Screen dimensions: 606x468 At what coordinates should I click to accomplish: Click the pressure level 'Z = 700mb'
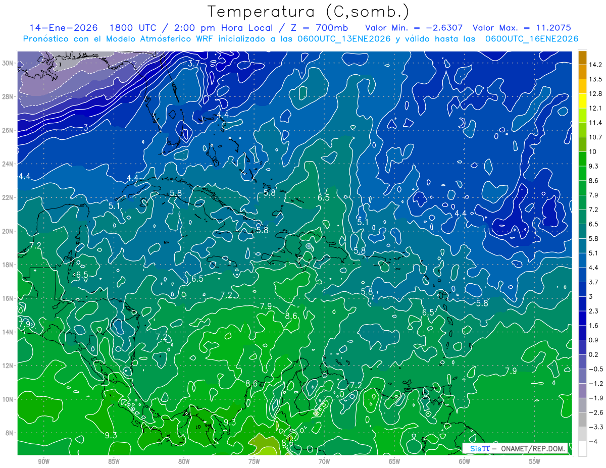pos(319,28)
